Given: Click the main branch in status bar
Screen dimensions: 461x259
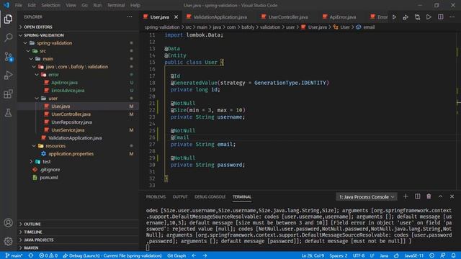Looking at the screenshot, I should click(14, 255).
